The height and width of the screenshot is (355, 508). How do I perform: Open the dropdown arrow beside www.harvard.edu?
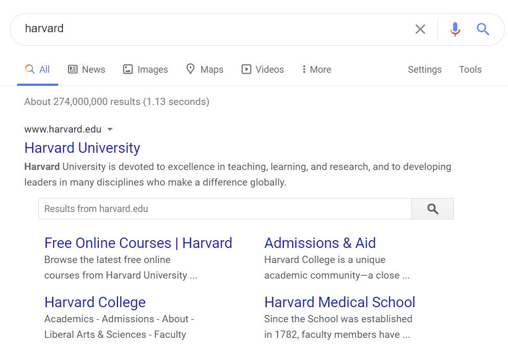coord(110,129)
